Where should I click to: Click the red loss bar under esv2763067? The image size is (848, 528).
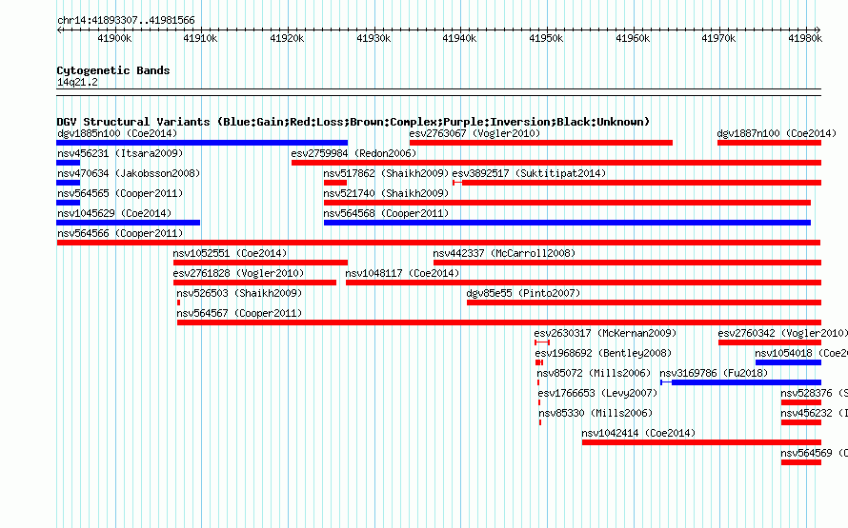541,143
